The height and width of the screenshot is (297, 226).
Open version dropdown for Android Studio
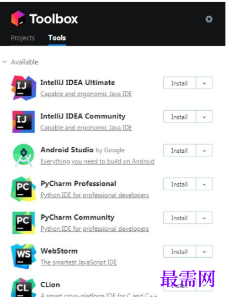pyautogui.click(x=204, y=151)
